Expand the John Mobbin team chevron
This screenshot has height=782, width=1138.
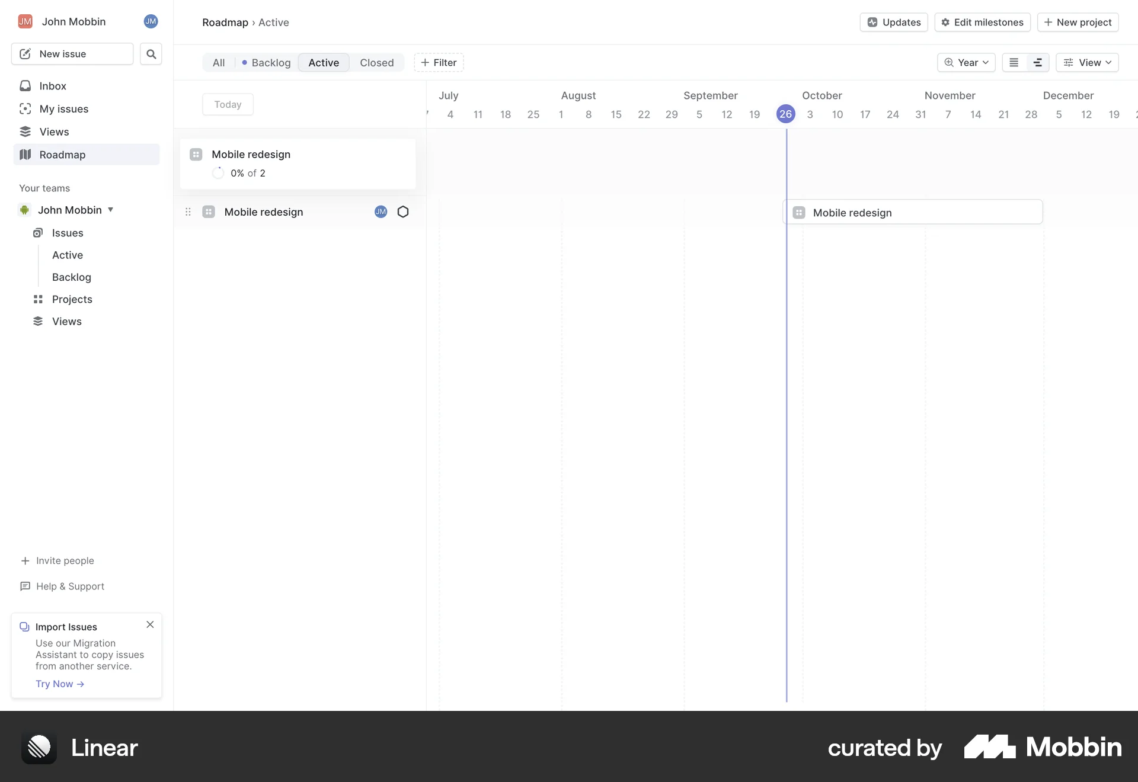pos(111,209)
